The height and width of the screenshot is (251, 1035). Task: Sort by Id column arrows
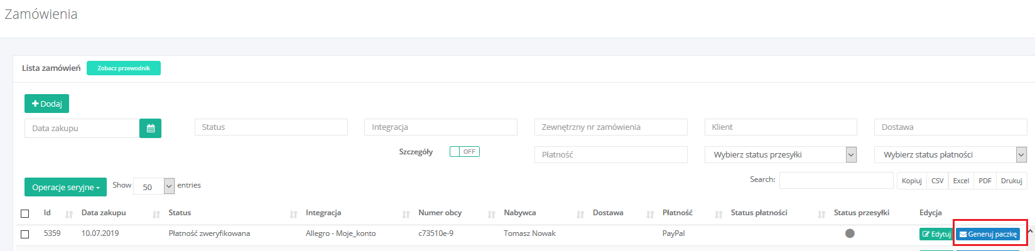pos(69,214)
